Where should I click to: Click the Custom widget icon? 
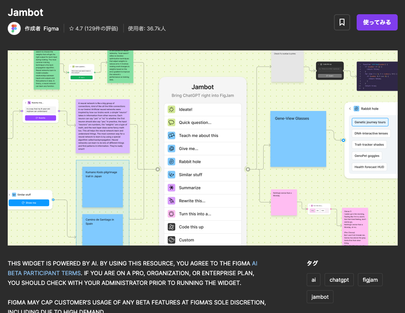coord(171,240)
